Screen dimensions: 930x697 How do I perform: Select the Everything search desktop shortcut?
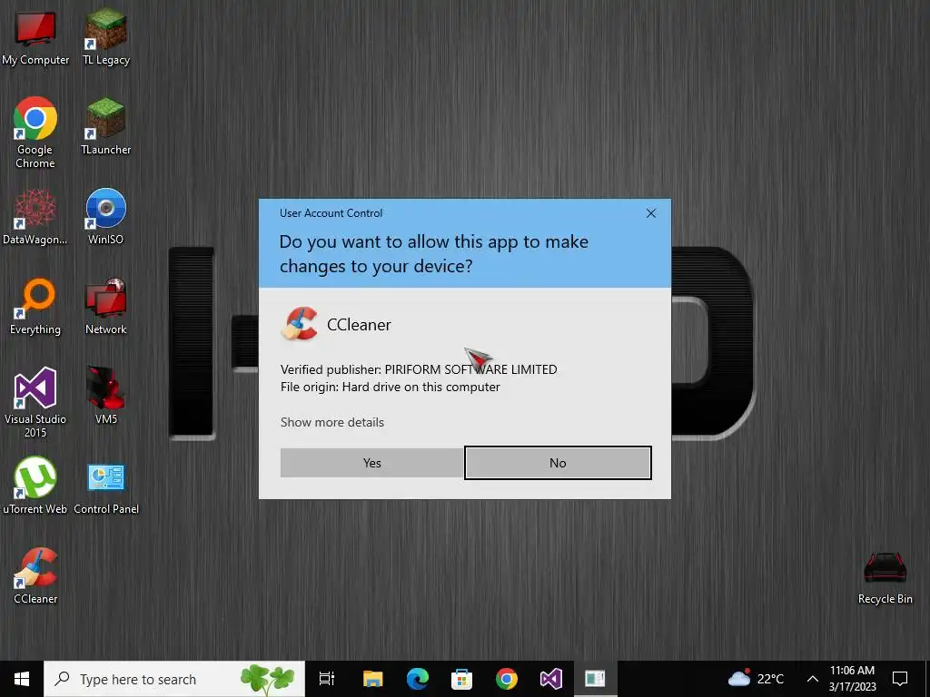(x=35, y=307)
